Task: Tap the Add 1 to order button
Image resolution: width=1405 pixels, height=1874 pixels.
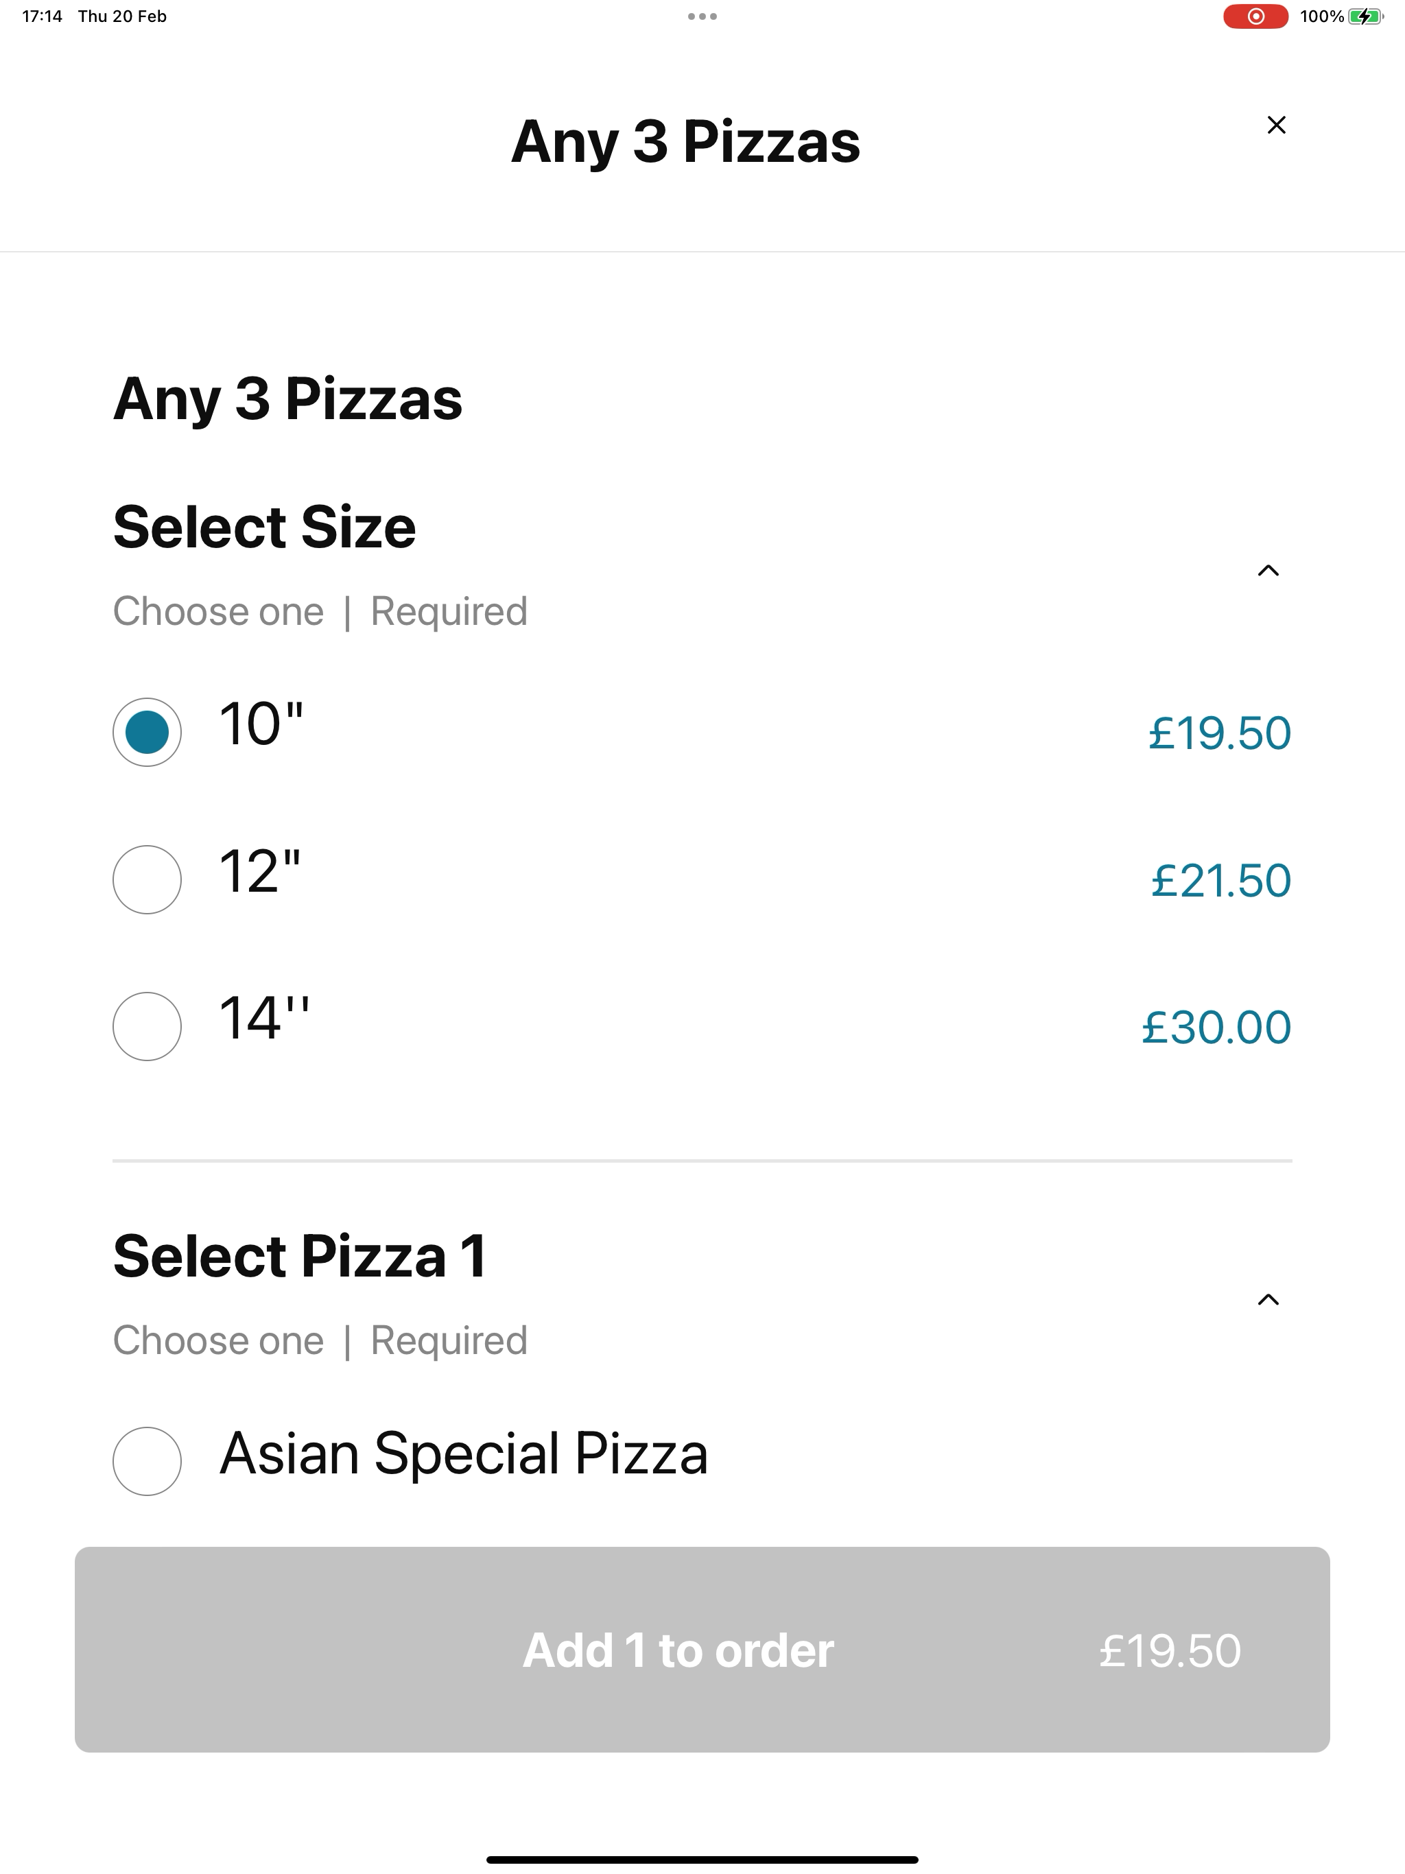Action: pyautogui.click(x=702, y=1650)
